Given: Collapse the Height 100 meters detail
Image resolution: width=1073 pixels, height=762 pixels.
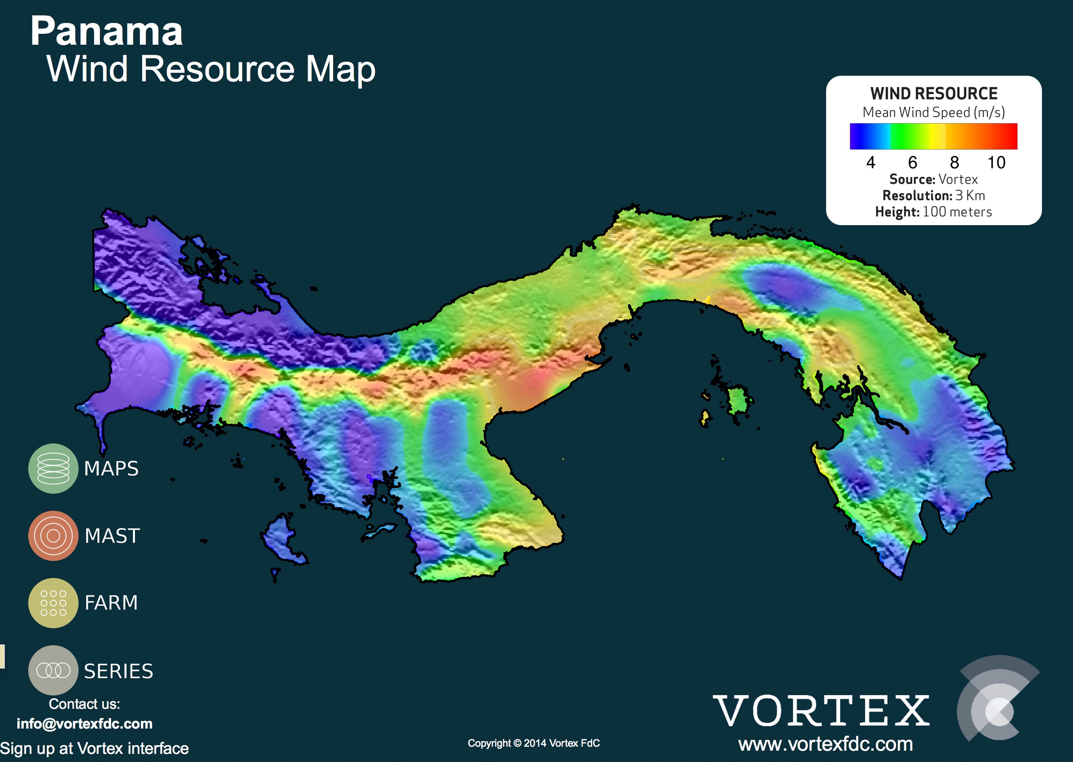Looking at the screenshot, I should 934,212.
